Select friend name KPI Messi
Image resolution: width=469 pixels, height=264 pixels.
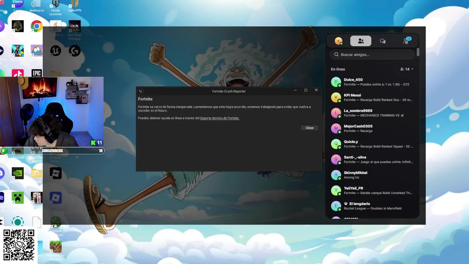click(352, 95)
